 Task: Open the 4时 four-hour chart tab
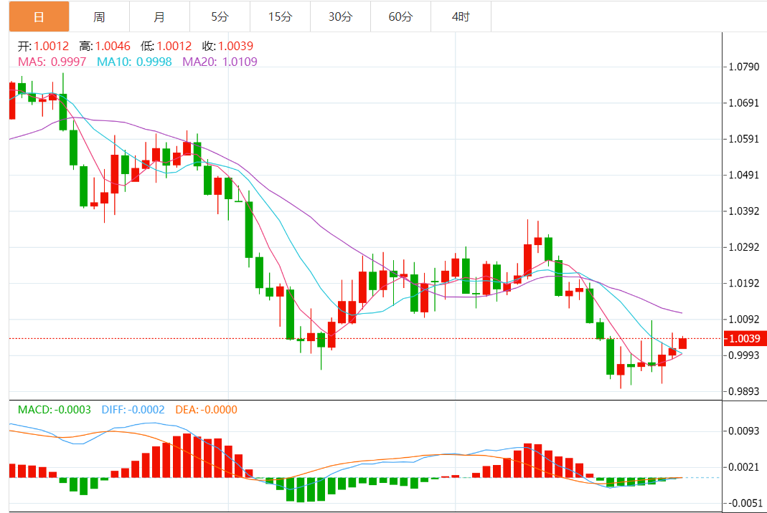461,16
